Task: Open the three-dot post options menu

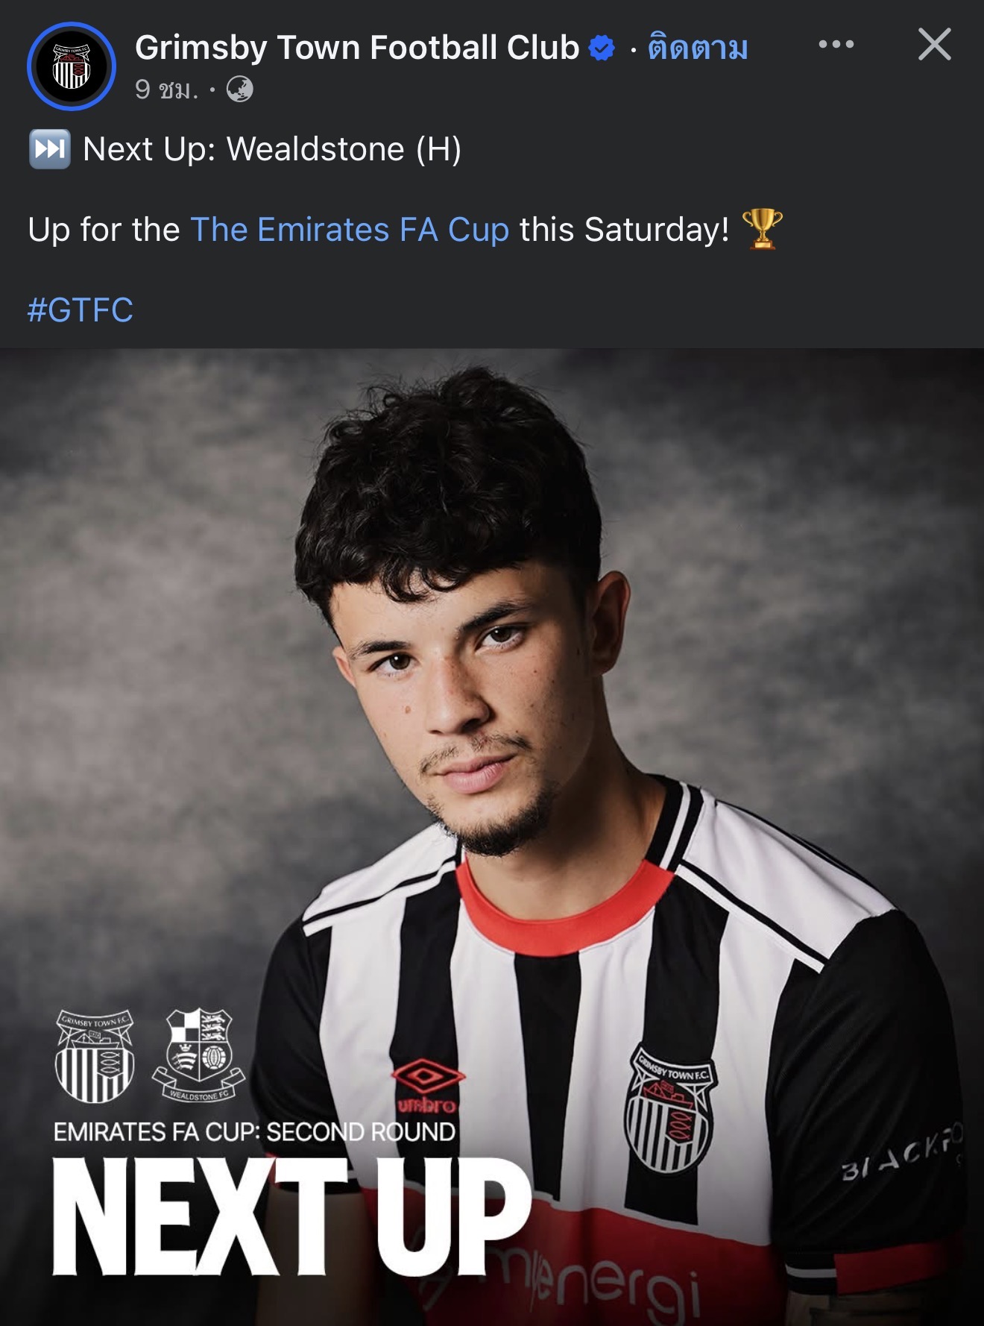Action: pos(836,44)
